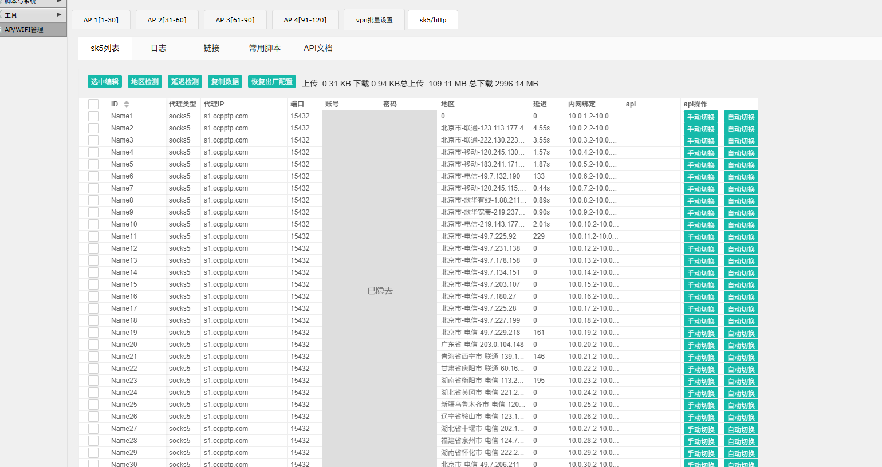Open the API文档 sub-tab

coord(318,48)
